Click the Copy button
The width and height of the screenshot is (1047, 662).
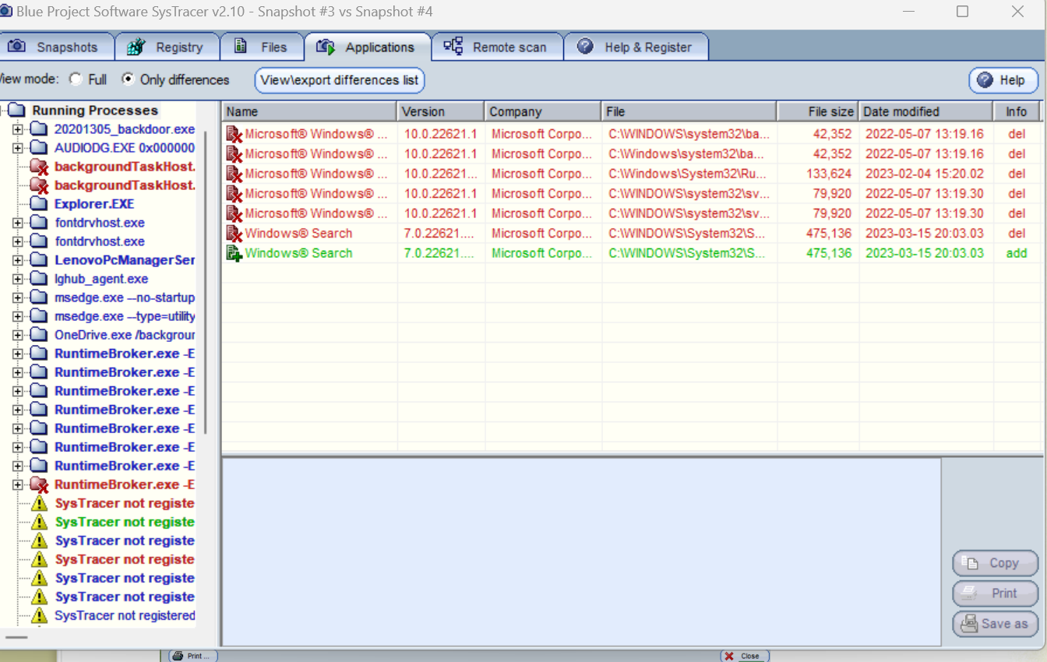point(996,563)
